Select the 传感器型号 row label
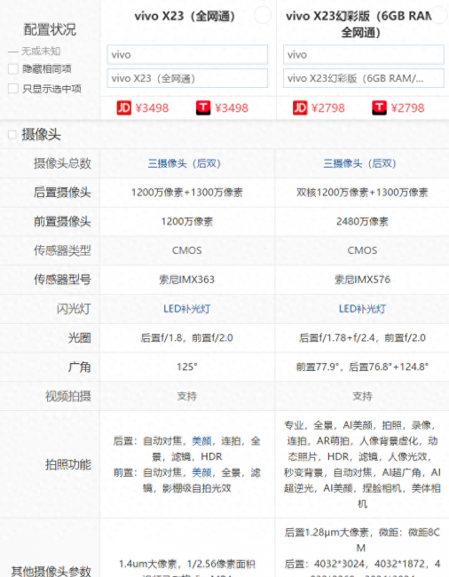 62,280
